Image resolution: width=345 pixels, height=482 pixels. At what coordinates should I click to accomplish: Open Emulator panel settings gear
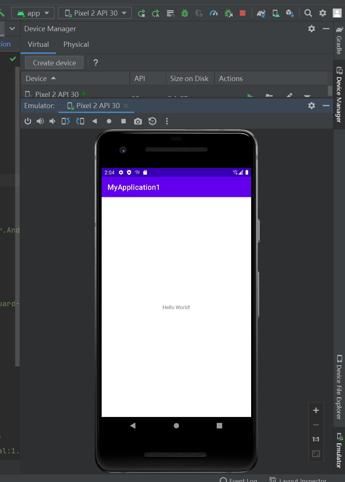[312, 106]
